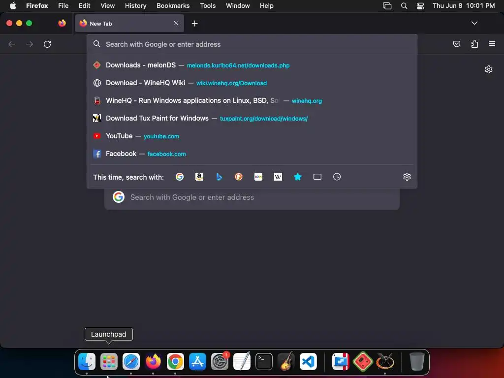Go back one page
Image resolution: width=504 pixels, height=378 pixels.
click(x=12, y=44)
